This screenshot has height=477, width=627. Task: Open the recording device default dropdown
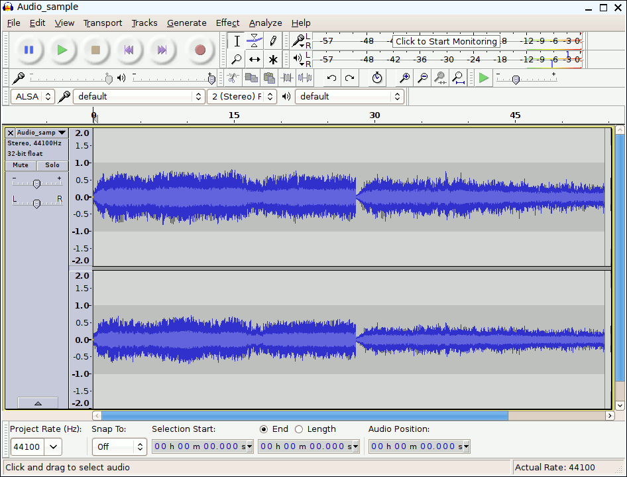pyautogui.click(x=139, y=96)
